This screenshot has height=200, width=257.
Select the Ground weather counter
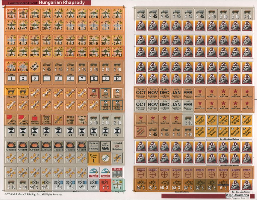pos(106,172)
